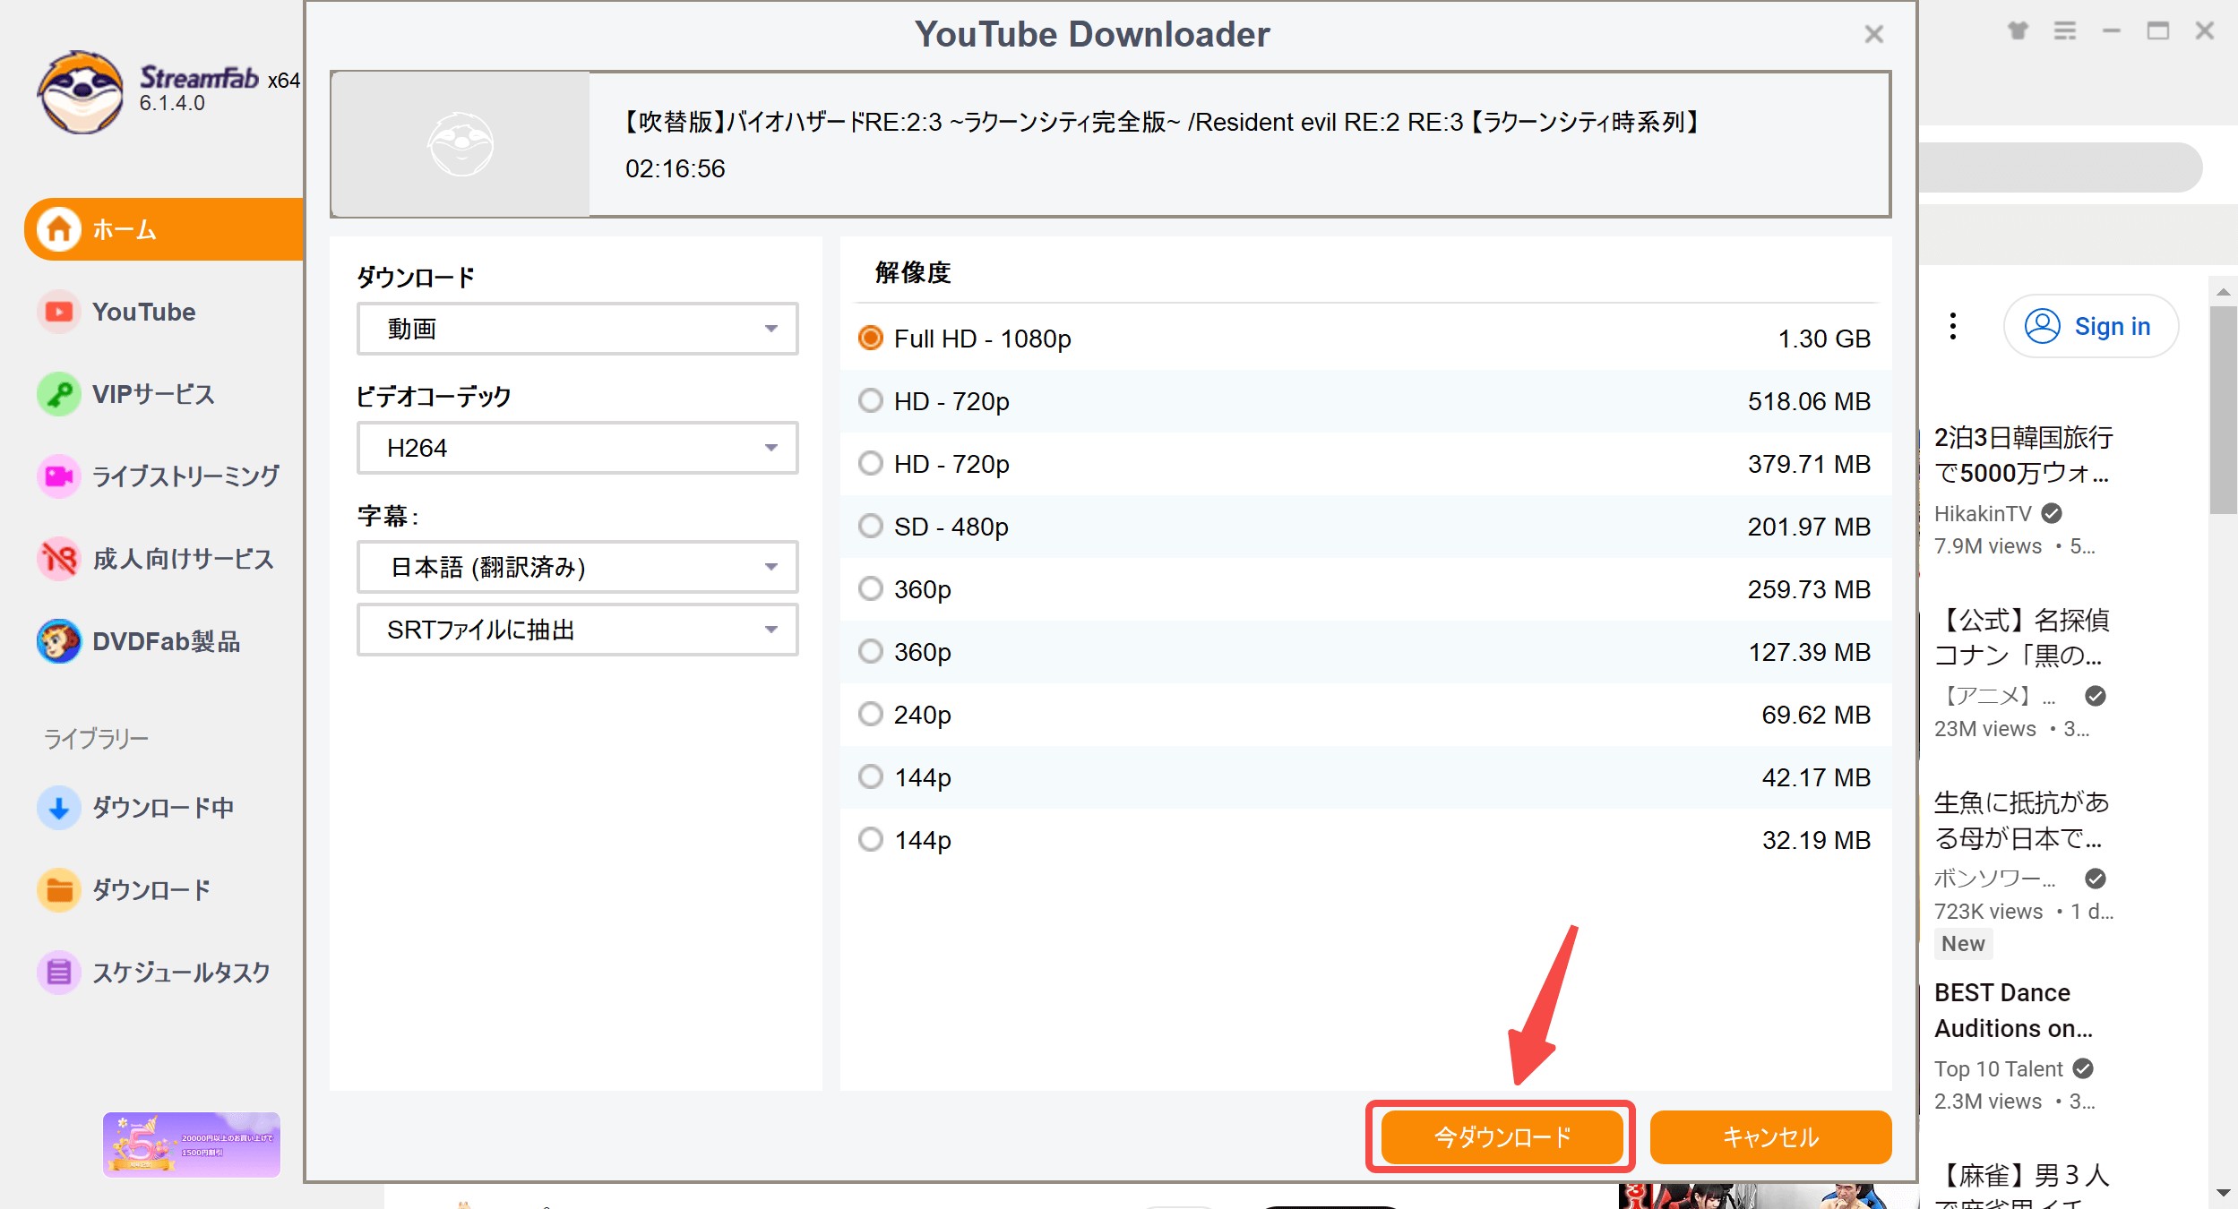Click the skin shirt icon in title bar

pos(2018,31)
